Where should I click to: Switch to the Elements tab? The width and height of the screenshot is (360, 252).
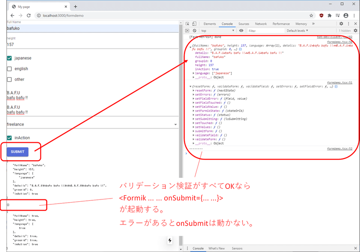coord(210,24)
